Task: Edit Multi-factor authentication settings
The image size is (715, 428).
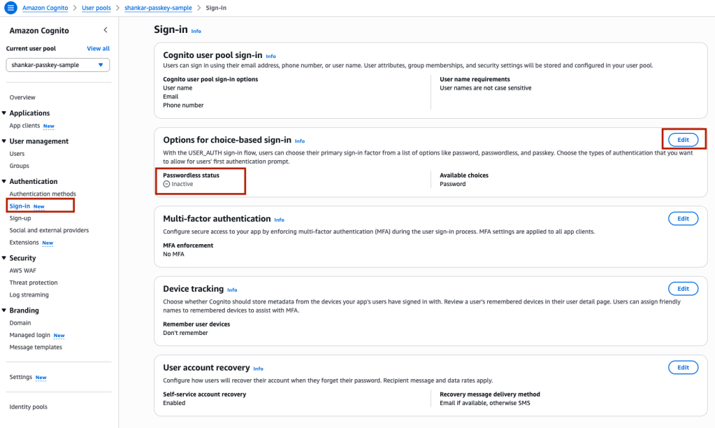Action: pyautogui.click(x=683, y=218)
